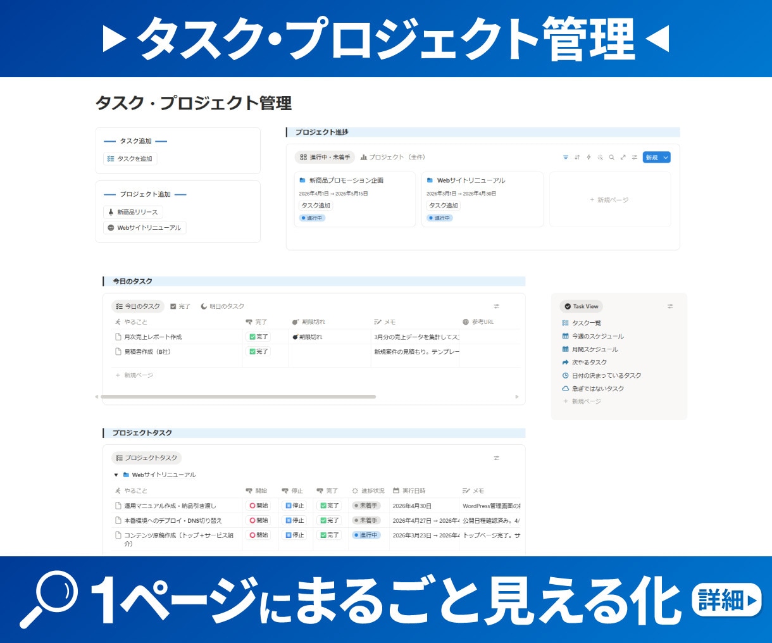Open settings icon in the Task View panel

[x=670, y=306]
